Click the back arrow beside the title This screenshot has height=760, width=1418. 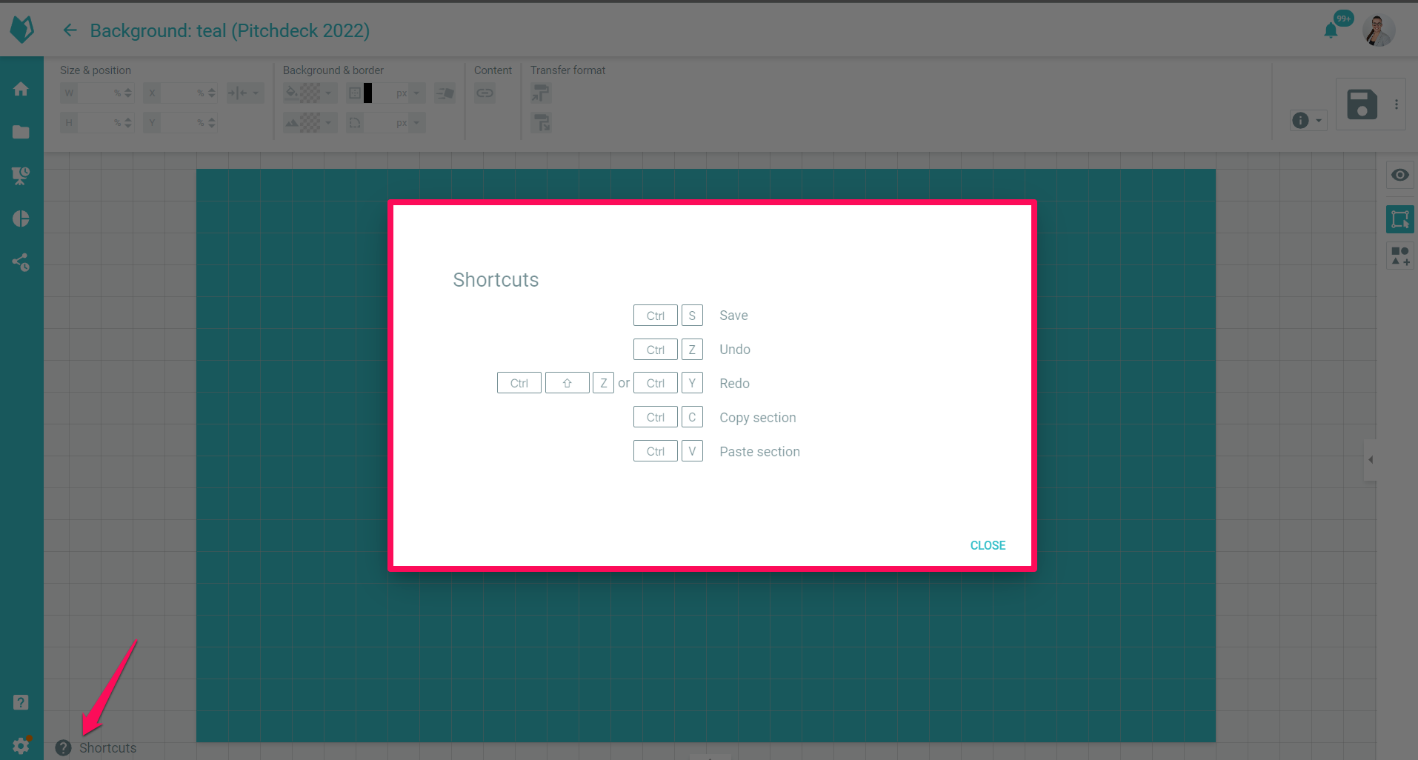[70, 30]
